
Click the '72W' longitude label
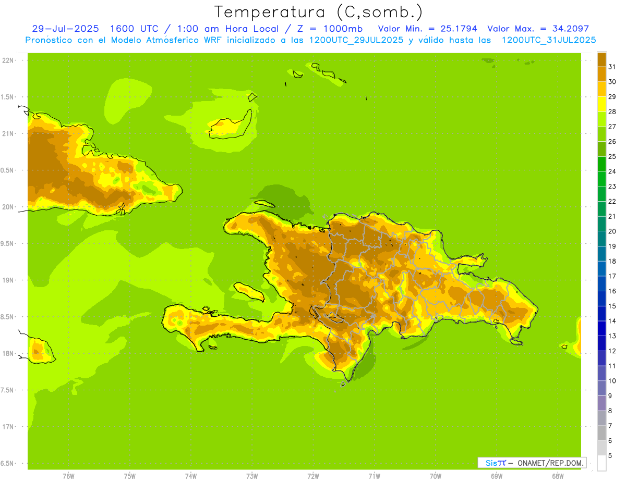[x=313, y=476]
